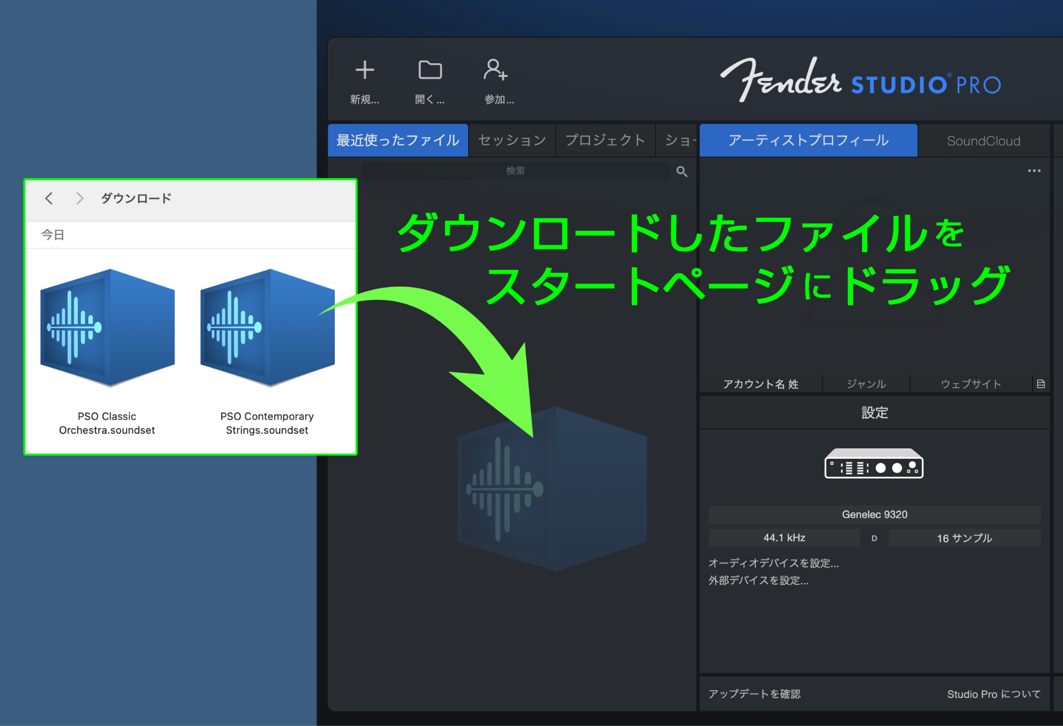Go forward in the Downloads window
Screen dimensions: 1063x726
pyautogui.click(x=79, y=198)
